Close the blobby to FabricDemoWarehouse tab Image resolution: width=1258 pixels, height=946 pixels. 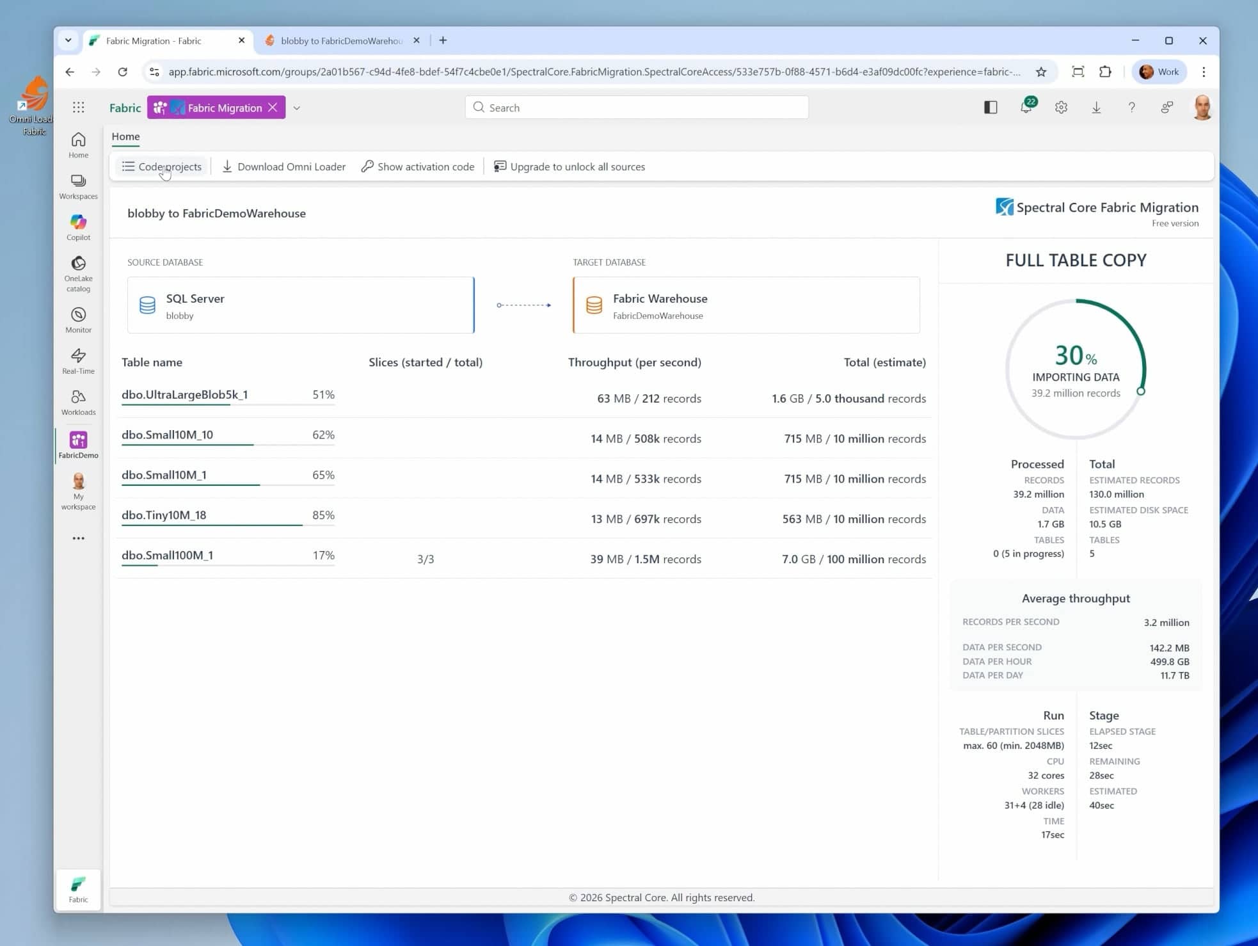point(417,40)
